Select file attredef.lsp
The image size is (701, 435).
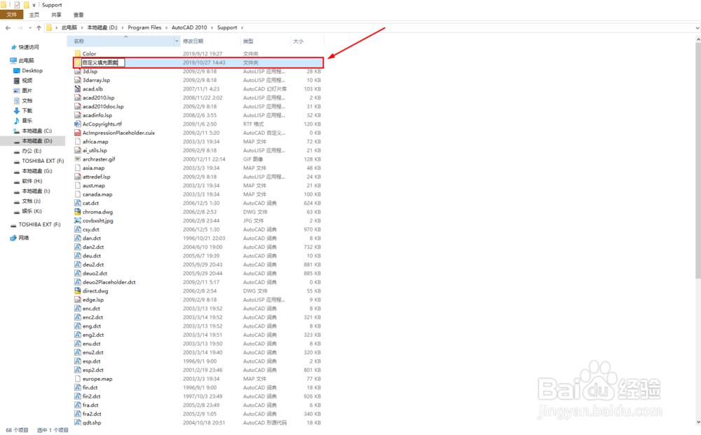coord(96,177)
